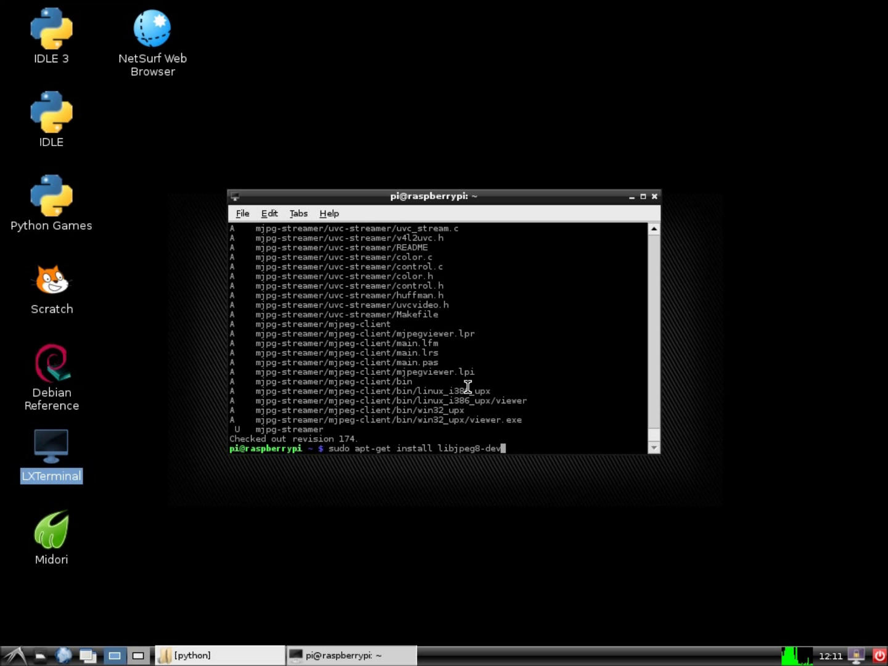This screenshot has height=666, width=888.
Task: Switch to [python] taskbar window
Action: [x=220, y=656]
